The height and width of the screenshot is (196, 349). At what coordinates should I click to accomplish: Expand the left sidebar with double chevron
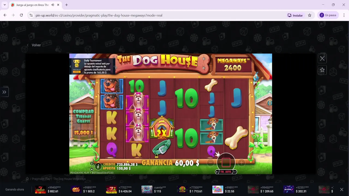click(4, 92)
